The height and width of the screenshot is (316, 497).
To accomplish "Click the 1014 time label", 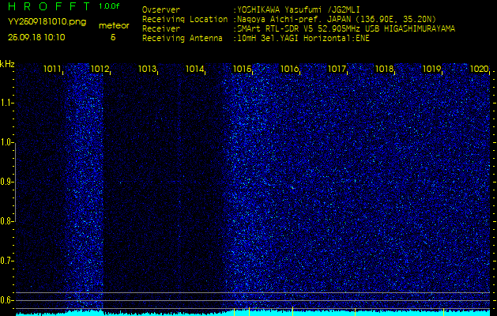I will pyautogui.click(x=194, y=69).
